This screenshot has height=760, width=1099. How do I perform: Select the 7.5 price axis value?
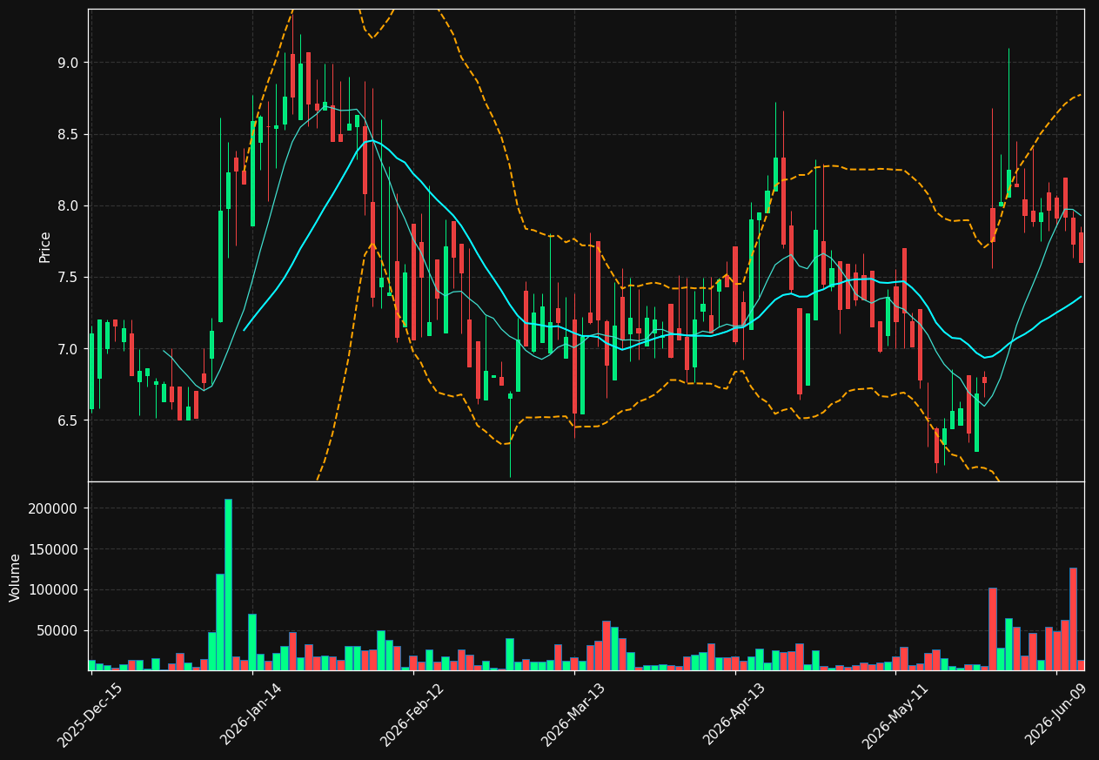[x=68, y=277]
